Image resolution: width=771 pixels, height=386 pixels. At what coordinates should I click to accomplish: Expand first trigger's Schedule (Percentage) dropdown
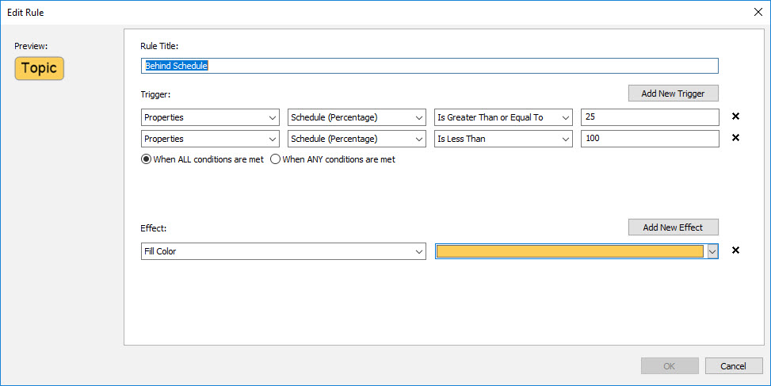(357, 117)
